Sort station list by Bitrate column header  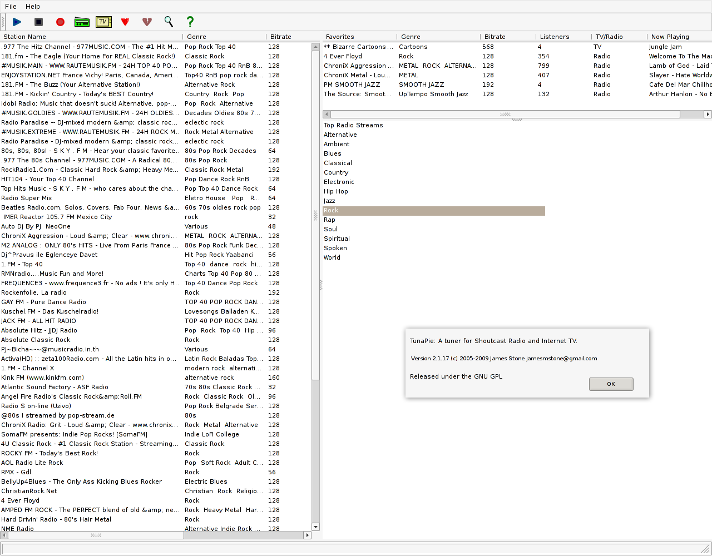click(289, 37)
